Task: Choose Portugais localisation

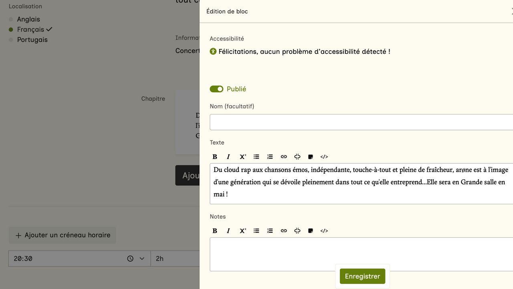Action: click(x=32, y=40)
